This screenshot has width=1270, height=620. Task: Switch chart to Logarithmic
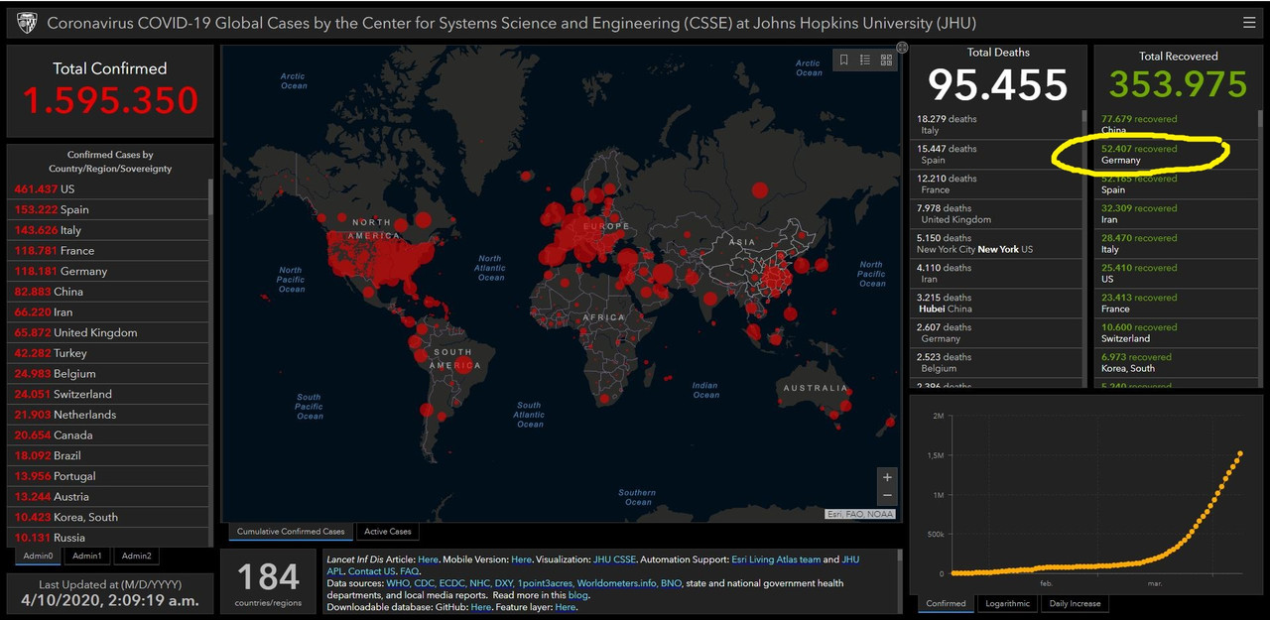pos(1008,603)
